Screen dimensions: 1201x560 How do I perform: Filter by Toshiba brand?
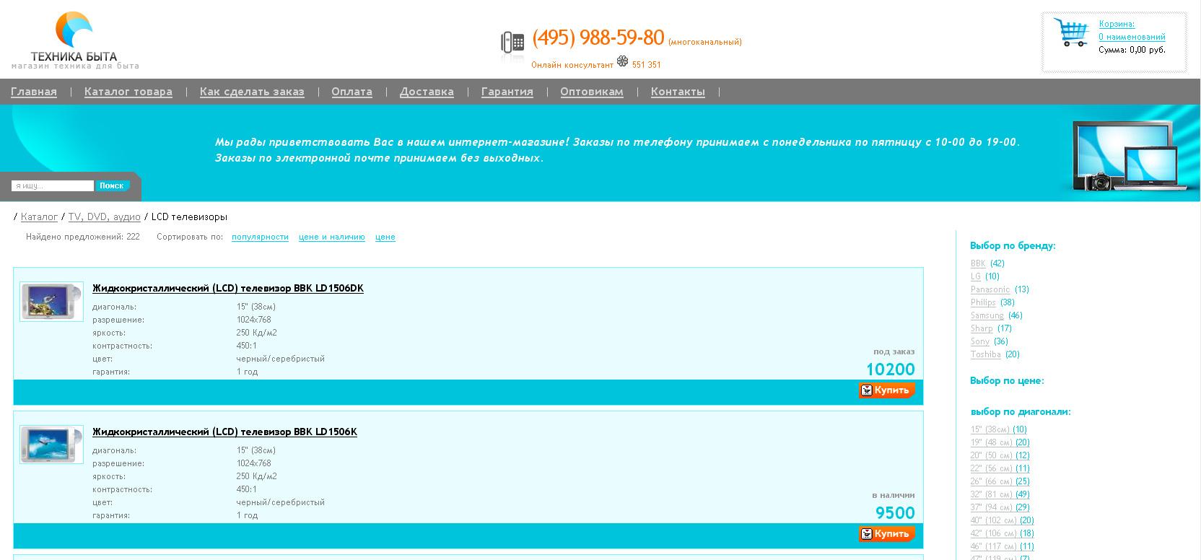(x=986, y=355)
